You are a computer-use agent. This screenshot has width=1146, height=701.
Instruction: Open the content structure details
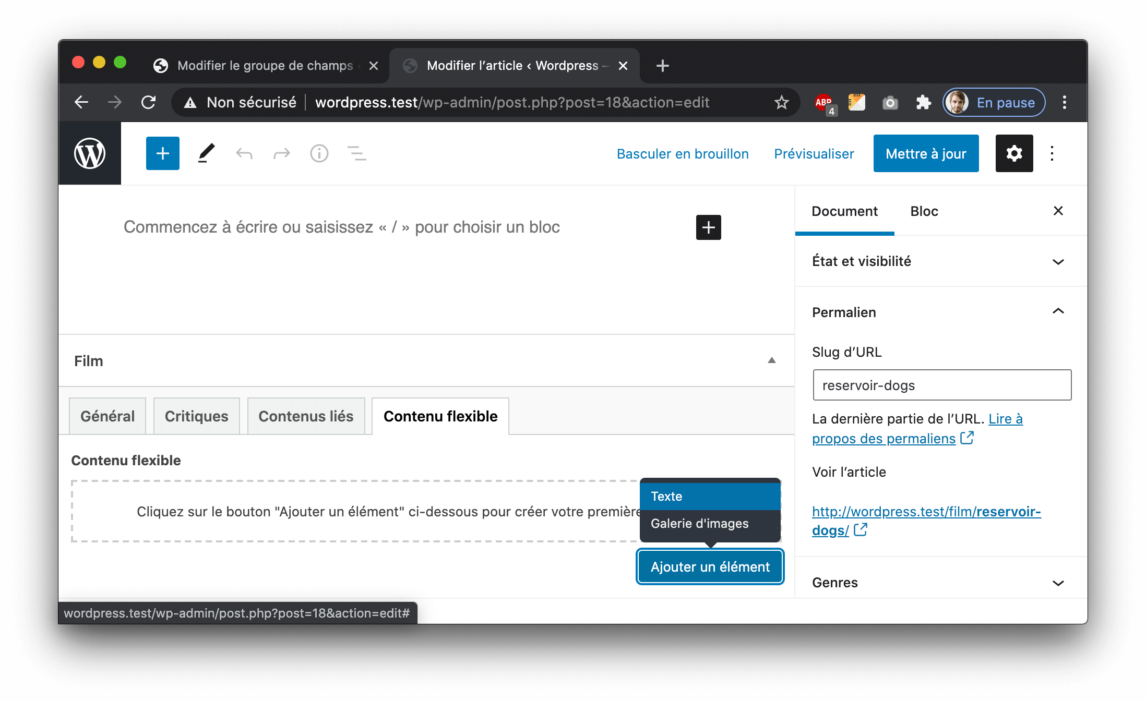pos(319,153)
